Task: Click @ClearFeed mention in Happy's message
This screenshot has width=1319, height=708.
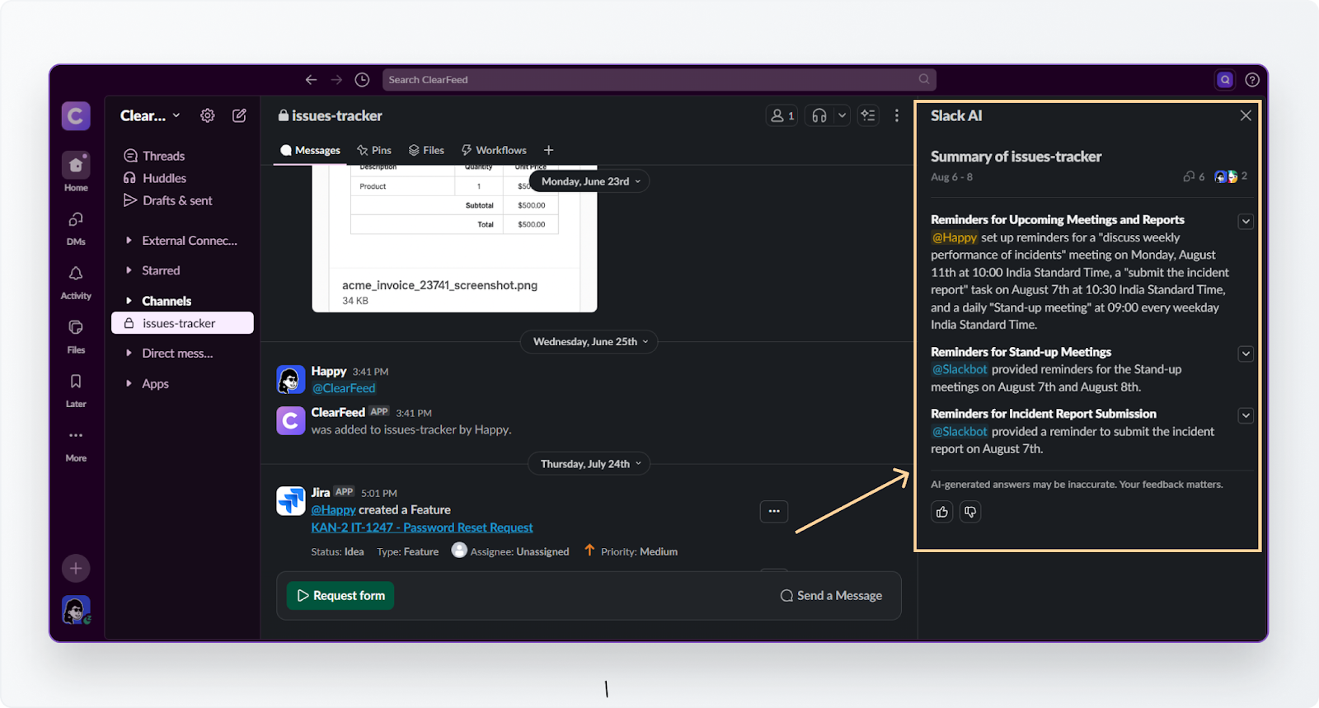Action: point(344,388)
